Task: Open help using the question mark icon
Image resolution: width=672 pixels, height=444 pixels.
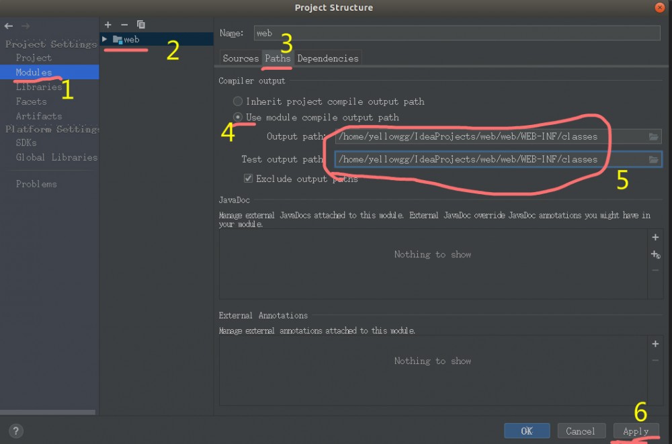Action: coord(15,431)
